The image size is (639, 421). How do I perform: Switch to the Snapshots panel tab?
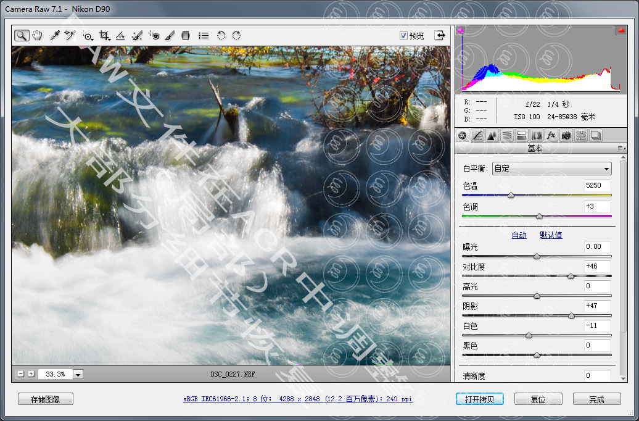[596, 135]
